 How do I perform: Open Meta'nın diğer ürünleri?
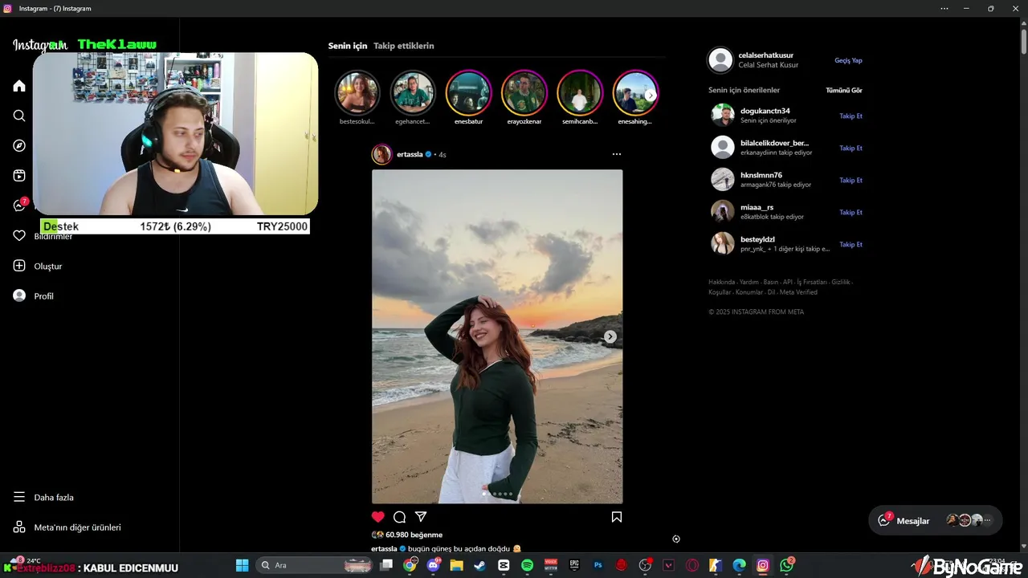tap(67, 527)
